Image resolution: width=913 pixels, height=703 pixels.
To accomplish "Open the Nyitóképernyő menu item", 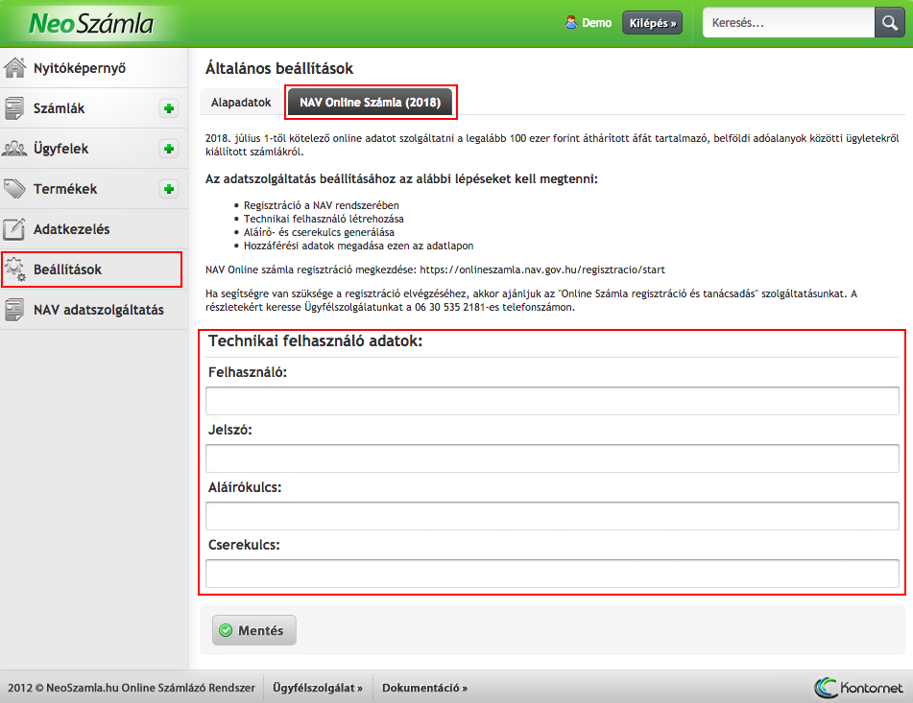I will (94, 68).
